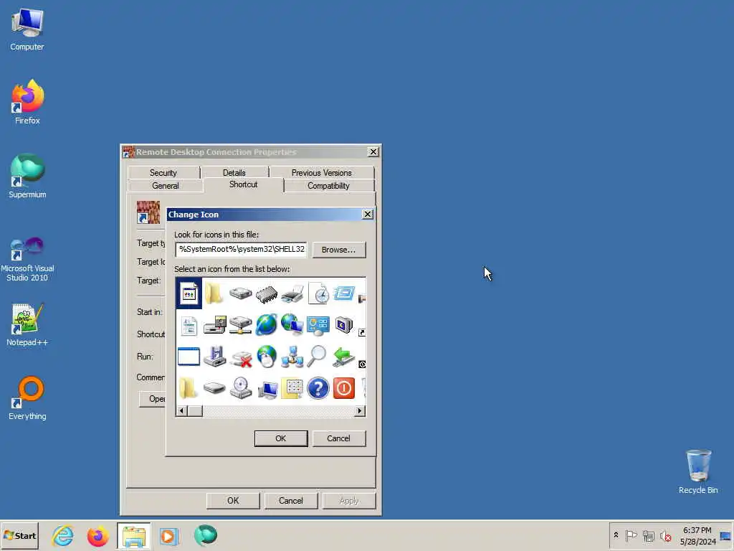Viewport: 734px width, 551px height.
Task: Choose the printer icon in the list
Action: point(292,293)
